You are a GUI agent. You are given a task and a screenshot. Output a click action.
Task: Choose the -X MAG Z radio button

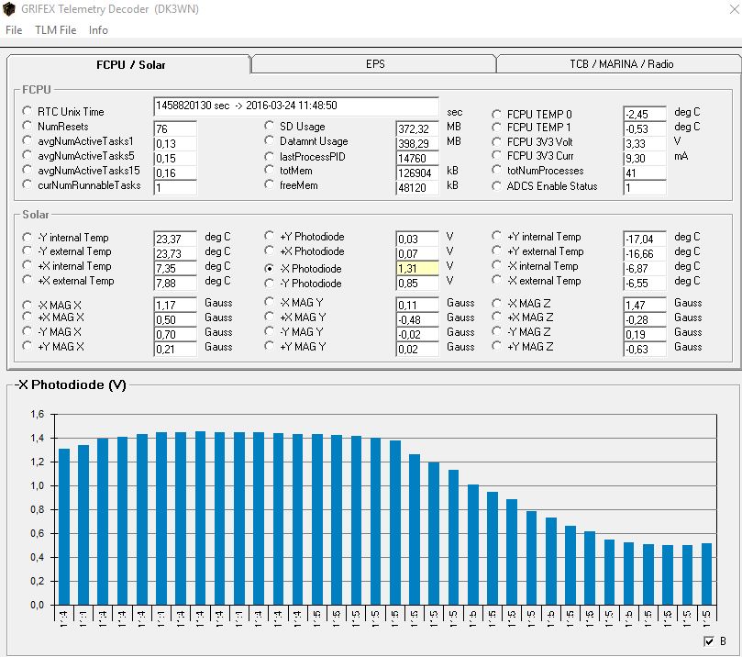pyautogui.click(x=496, y=303)
